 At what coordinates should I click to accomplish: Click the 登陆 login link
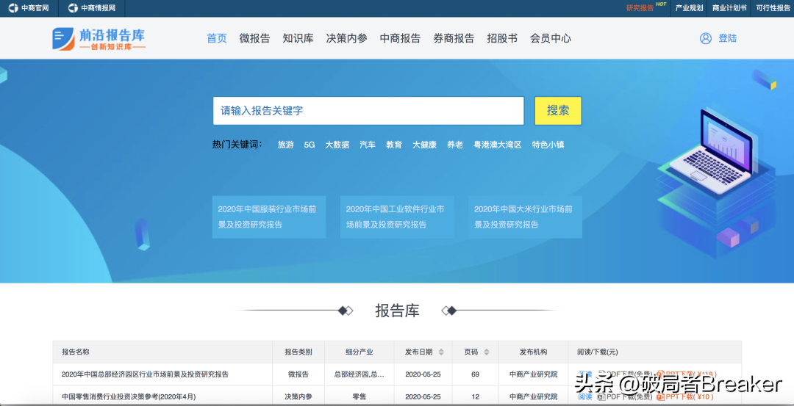coord(728,38)
